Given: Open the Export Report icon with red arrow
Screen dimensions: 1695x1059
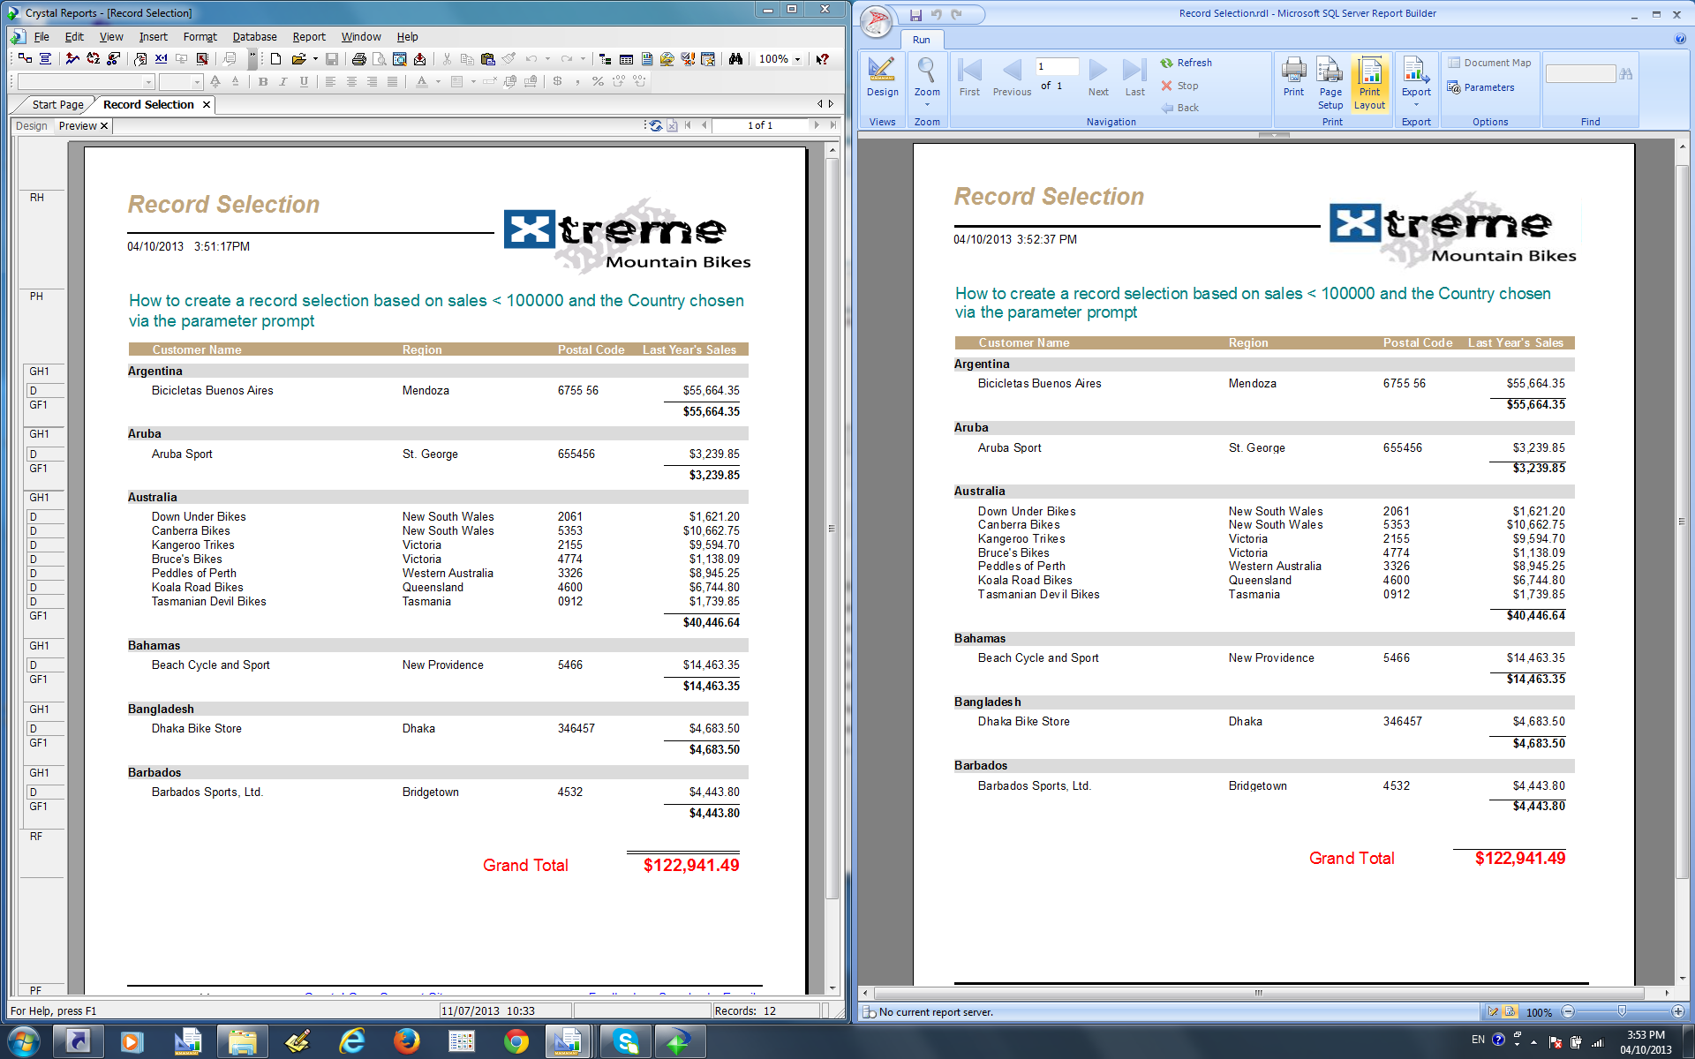Looking at the screenshot, I should (419, 59).
